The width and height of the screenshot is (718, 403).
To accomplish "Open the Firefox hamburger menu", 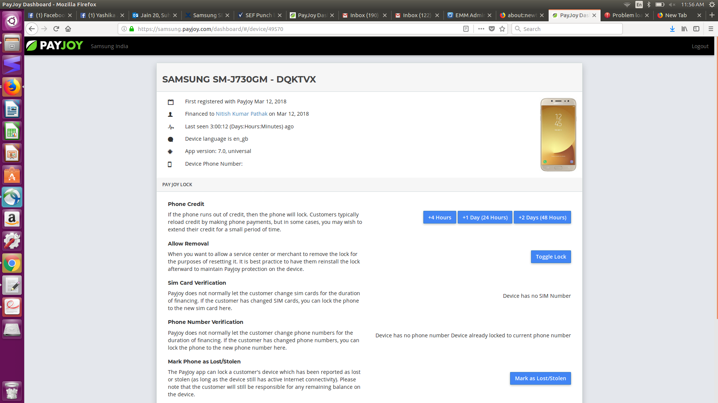I will pyautogui.click(x=711, y=29).
